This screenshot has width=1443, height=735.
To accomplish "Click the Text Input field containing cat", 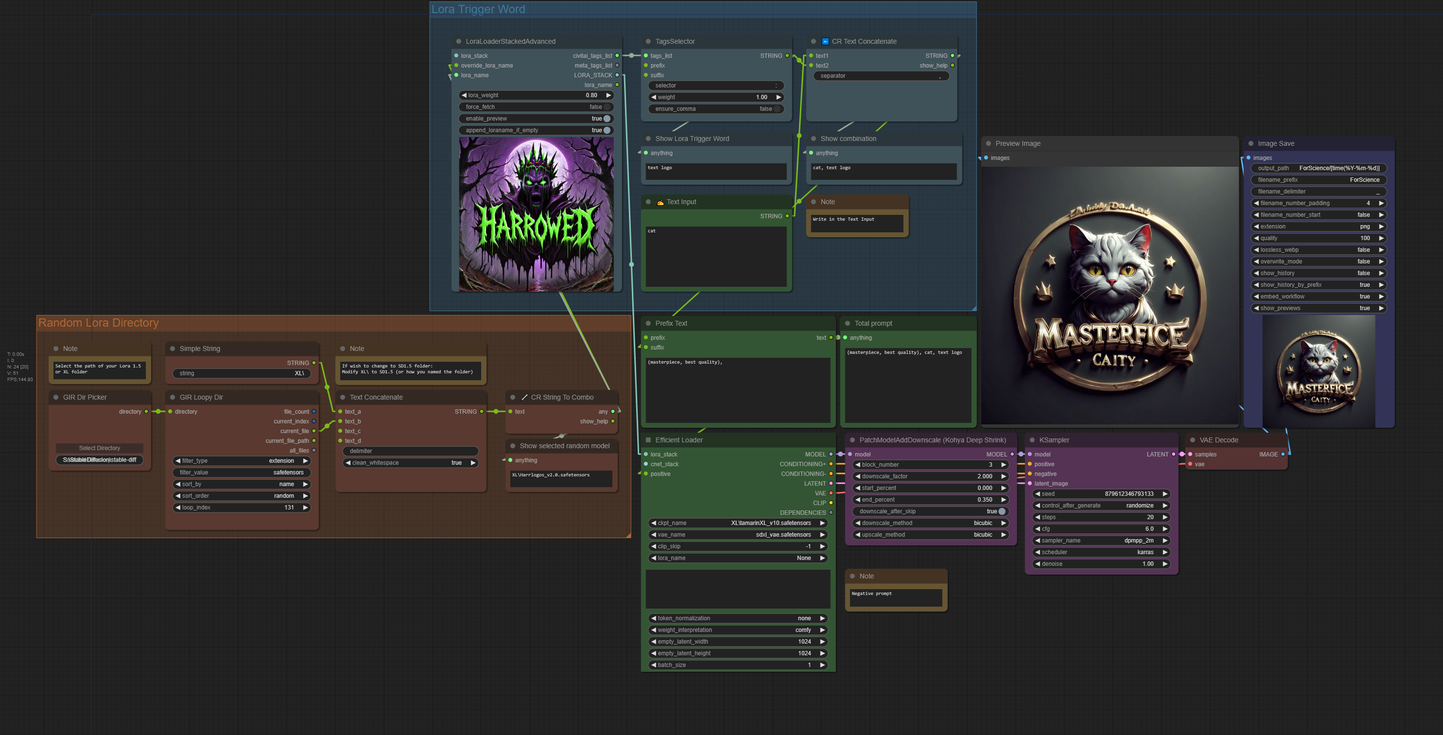I will click(x=715, y=256).
